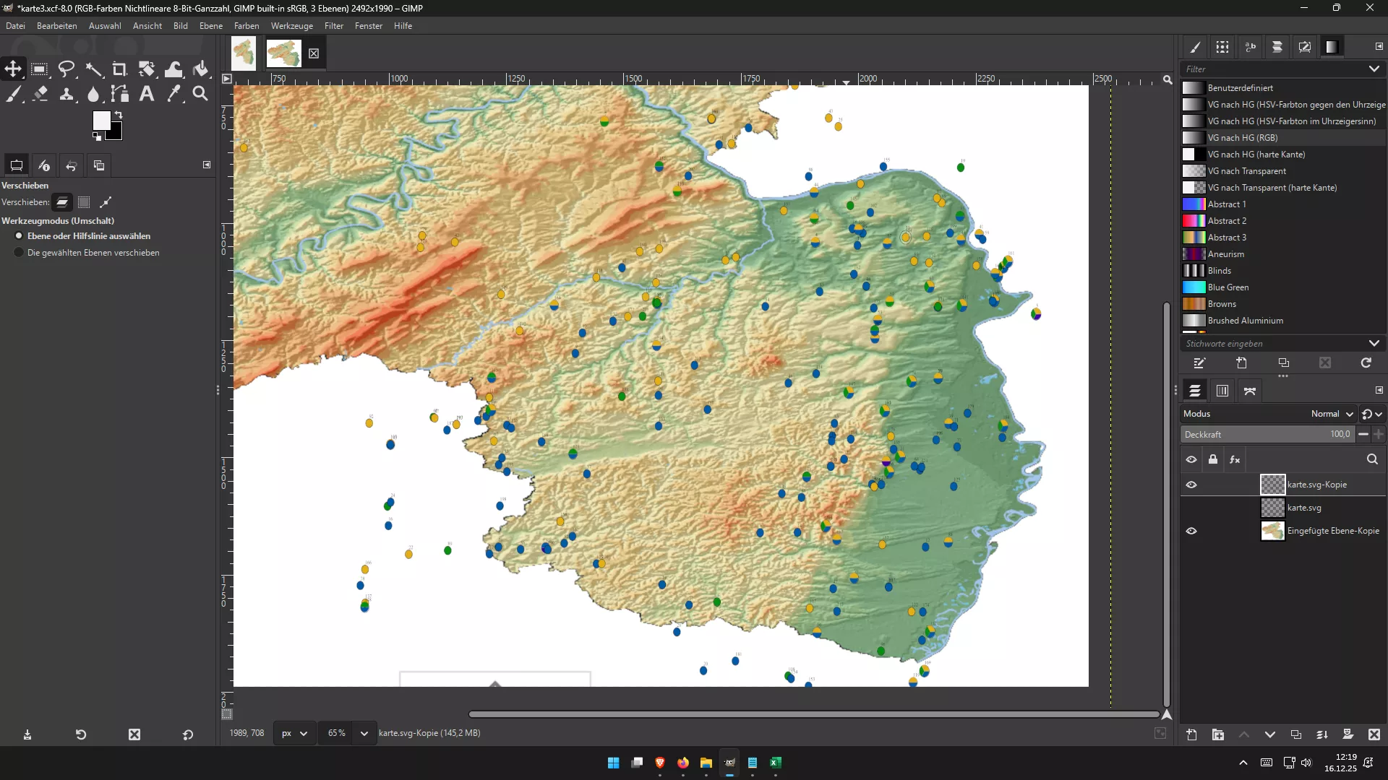Select the Color Picker eyedropper tool
Screen dimensions: 1388x780
pos(173,94)
